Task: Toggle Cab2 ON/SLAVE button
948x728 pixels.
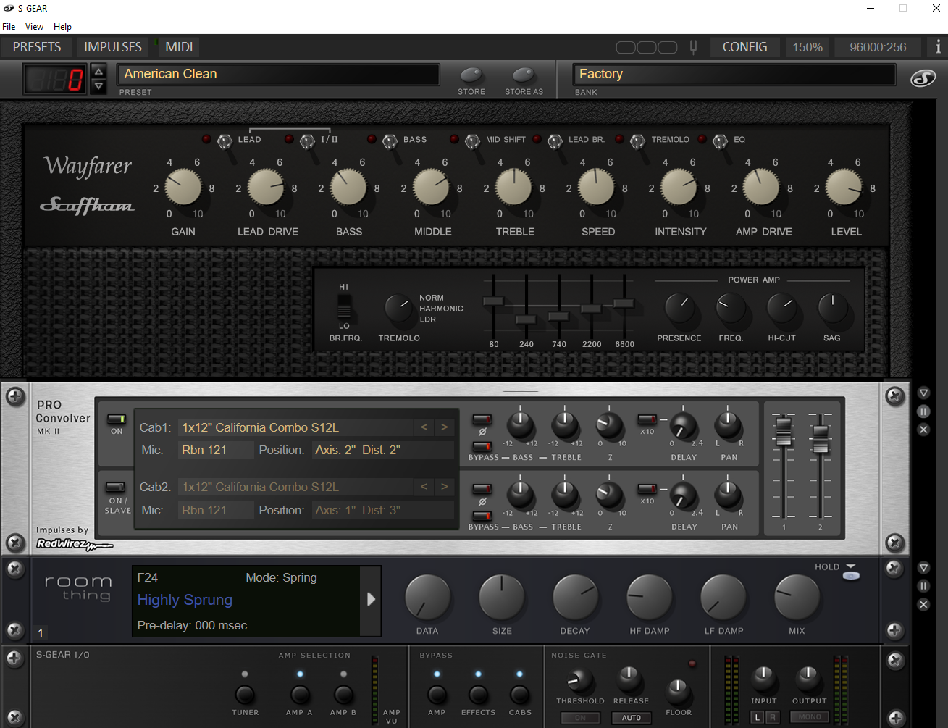Action: [117, 488]
